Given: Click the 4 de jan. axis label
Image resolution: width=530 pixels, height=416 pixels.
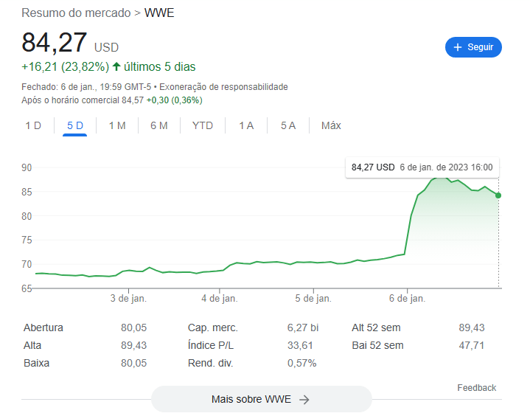Looking at the screenshot, I should point(220,298).
